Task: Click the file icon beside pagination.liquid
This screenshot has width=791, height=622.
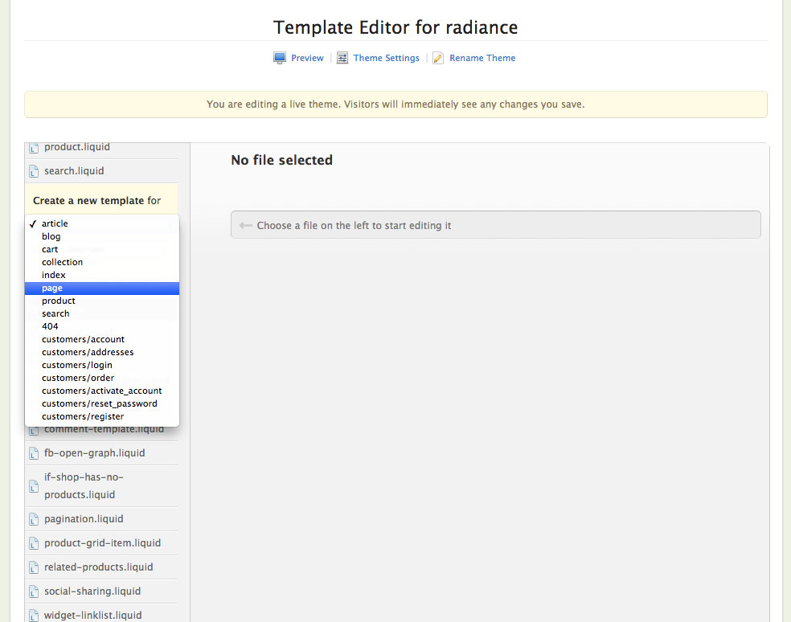Action: coord(33,518)
